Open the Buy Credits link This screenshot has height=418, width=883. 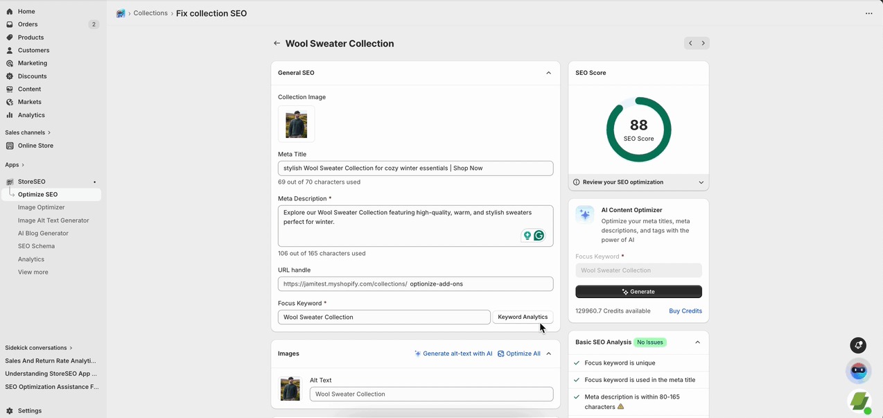pyautogui.click(x=685, y=311)
